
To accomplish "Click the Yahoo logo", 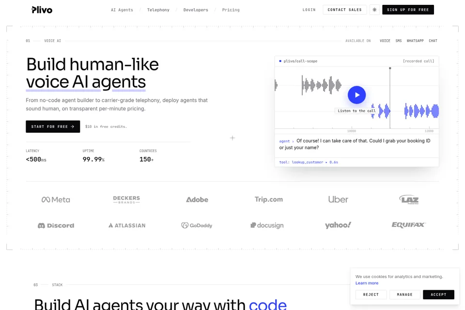I will [x=338, y=225].
